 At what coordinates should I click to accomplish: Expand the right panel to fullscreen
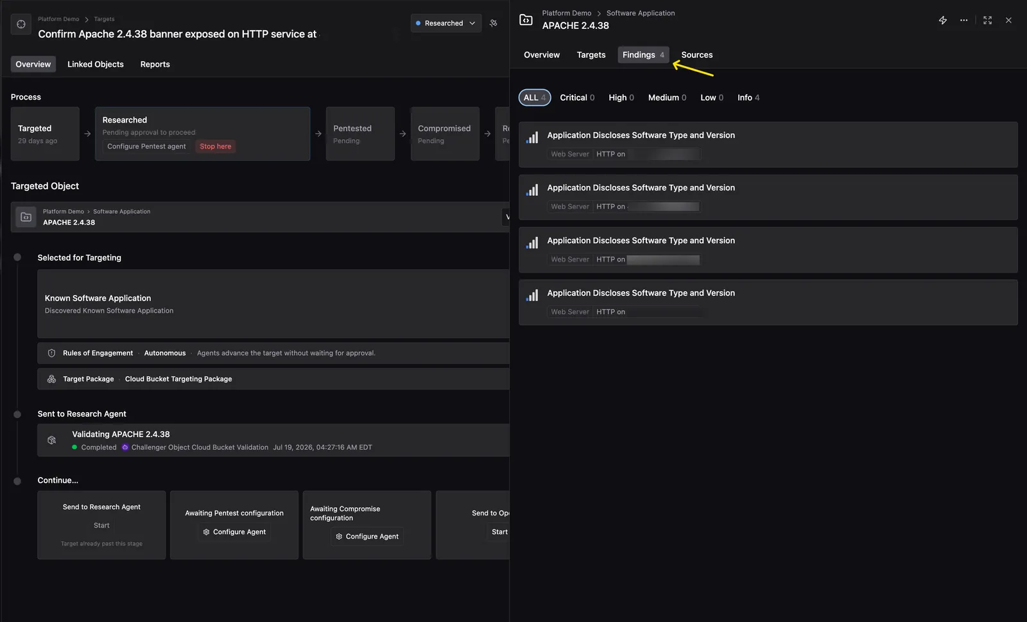[987, 21]
